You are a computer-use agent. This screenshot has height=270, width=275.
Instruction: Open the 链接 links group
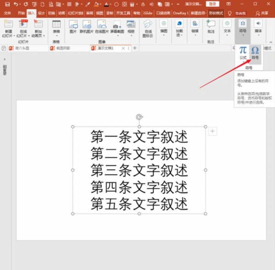click(x=195, y=27)
